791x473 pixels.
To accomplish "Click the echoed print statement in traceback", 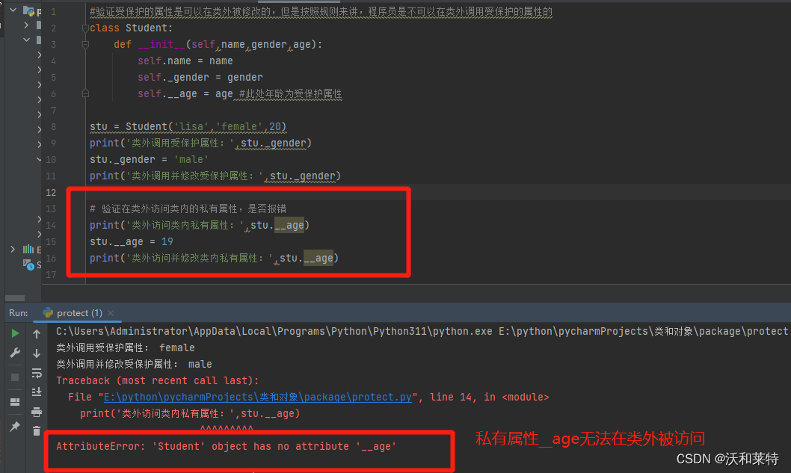I will pos(190,413).
